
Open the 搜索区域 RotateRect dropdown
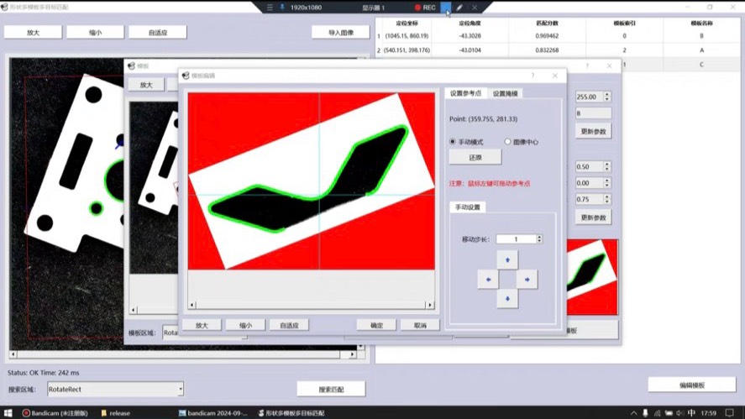(x=115, y=389)
